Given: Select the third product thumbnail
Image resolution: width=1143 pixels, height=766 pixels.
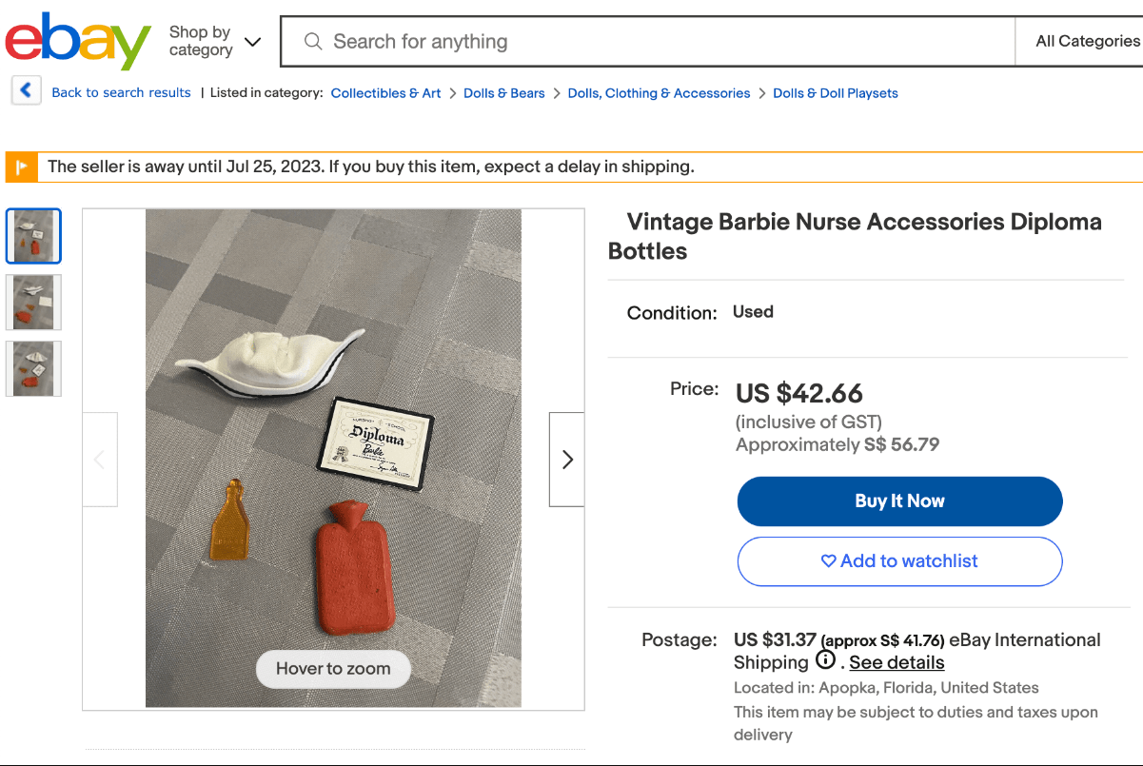Looking at the screenshot, I should [x=33, y=368].
